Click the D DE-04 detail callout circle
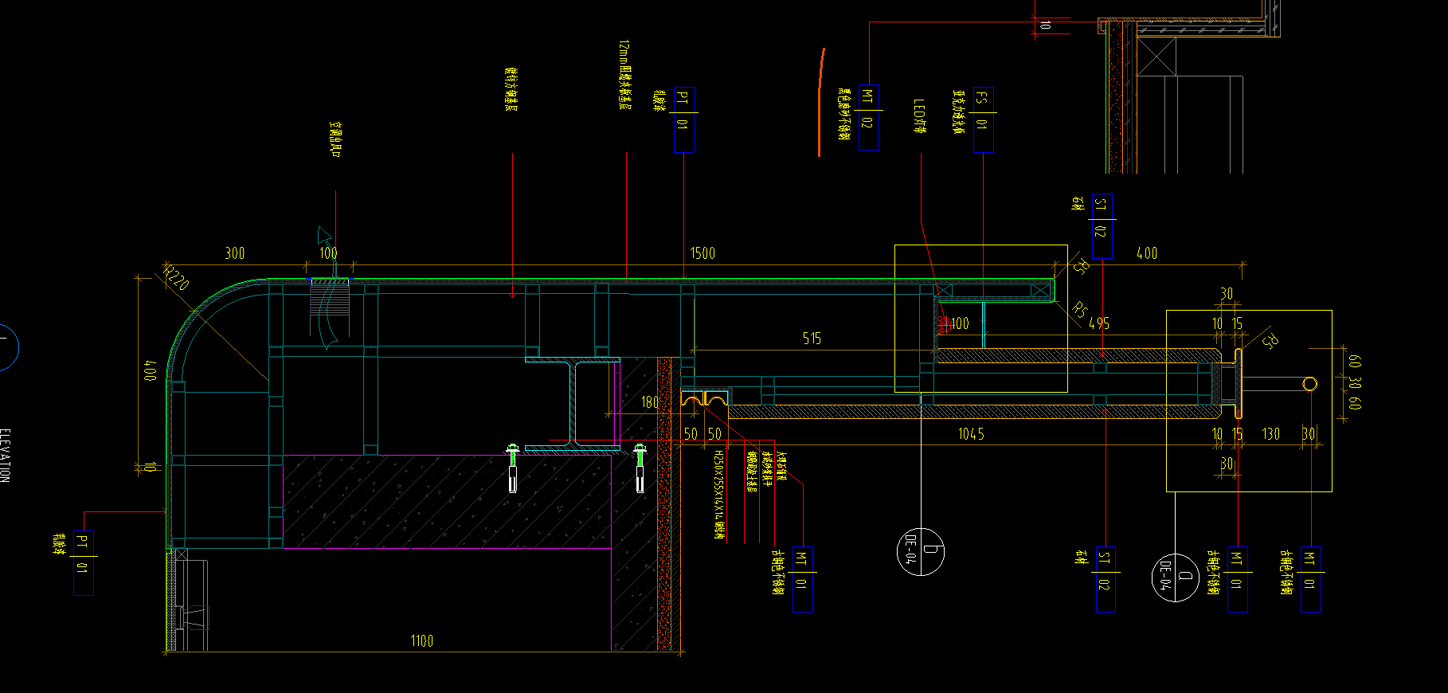The height and width of the screenshot is (693, 1448). [921, 551]
